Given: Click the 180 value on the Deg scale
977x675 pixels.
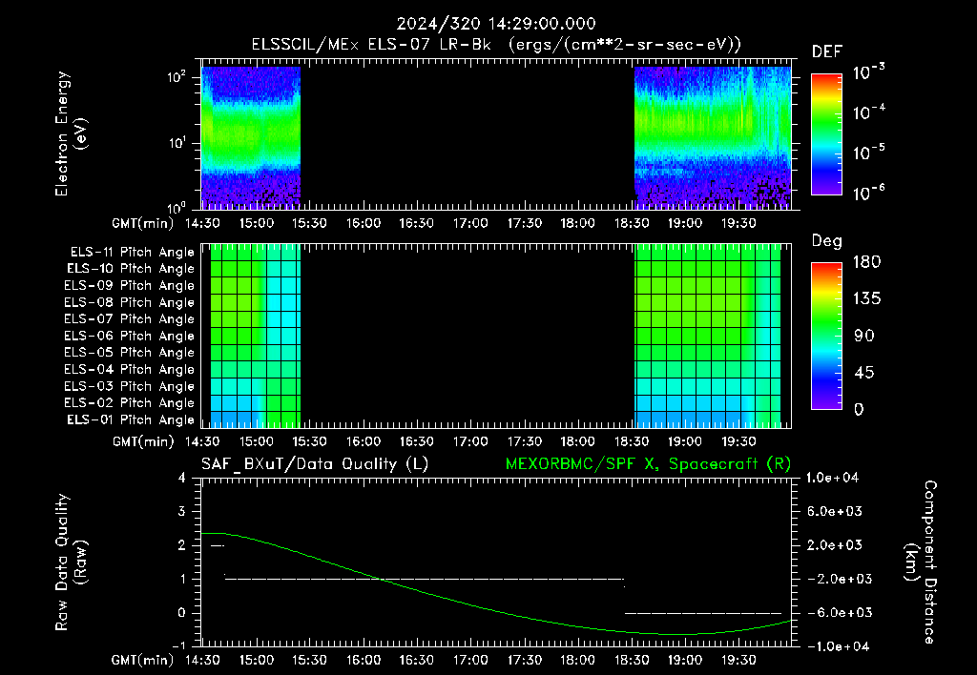Looking at the screenshot, I should tap(866, 262).
